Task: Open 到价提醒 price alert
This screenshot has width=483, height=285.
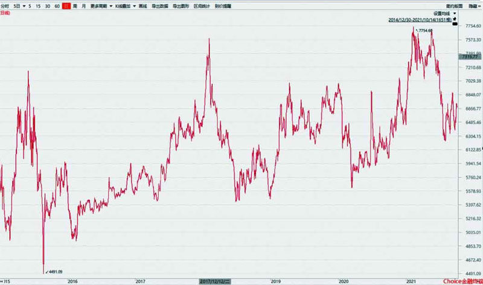Action: 223,5
